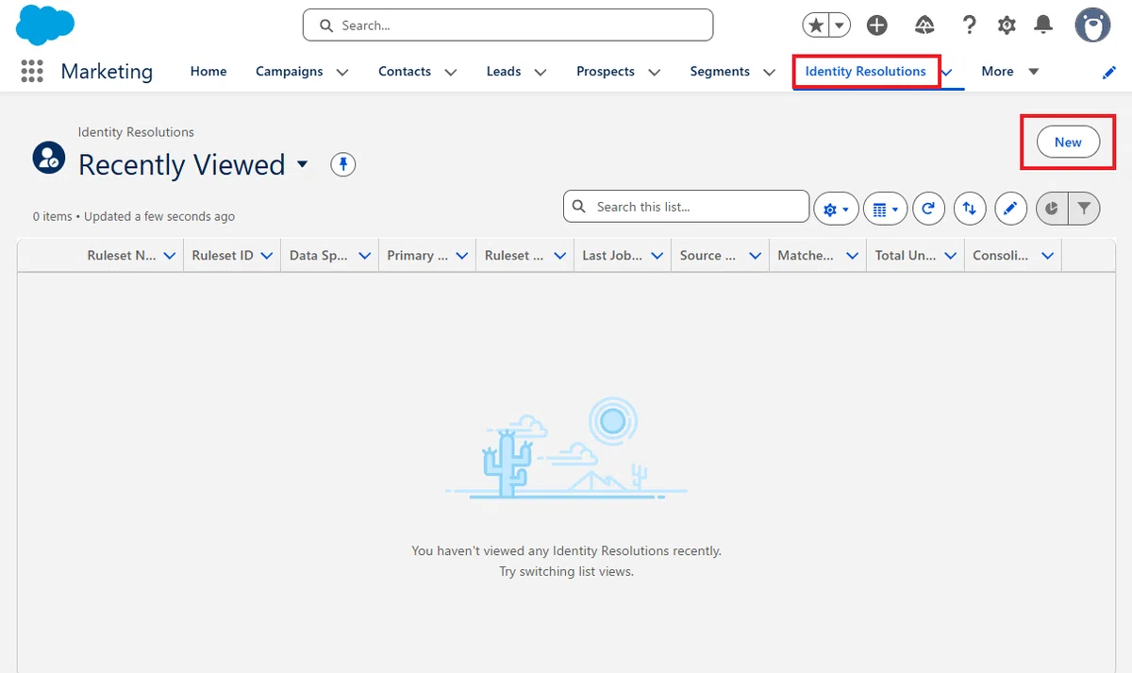Open the Ruleset N... column menu
Screen dimensions: 1132x673
pyautogui.click(x=171, y=256)
